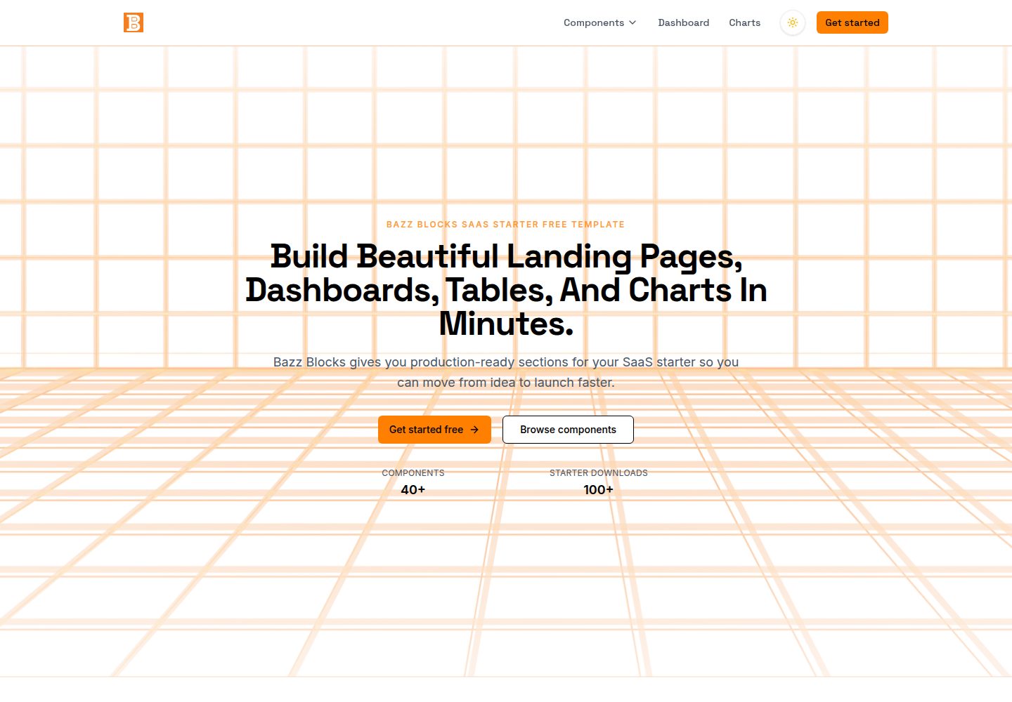
Task: Click the Get started free button
Action: coord(434,430)
